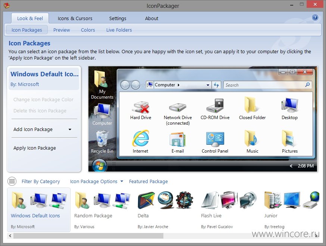Select the Delta icon package
Screen dimensions: 326x246
(166, 210)
